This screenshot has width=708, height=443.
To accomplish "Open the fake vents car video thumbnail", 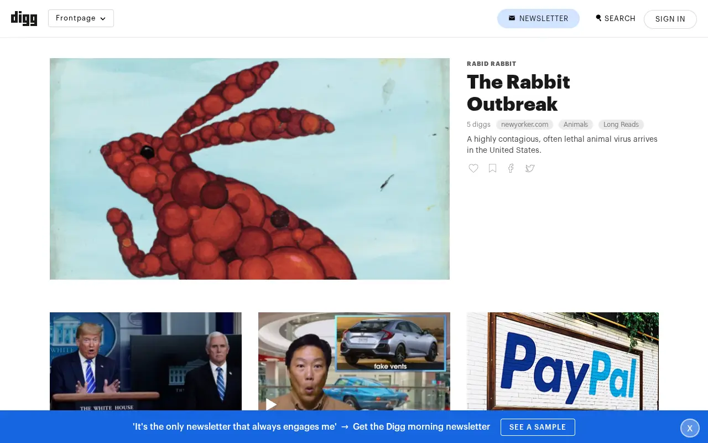I will click(x=354, y=361).
